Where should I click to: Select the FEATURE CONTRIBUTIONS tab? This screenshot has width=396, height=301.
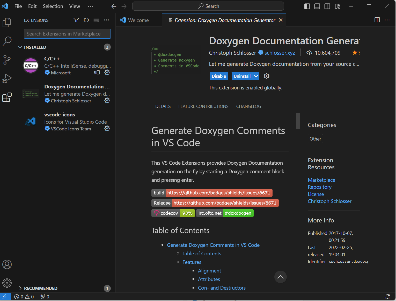pos(203,106)
